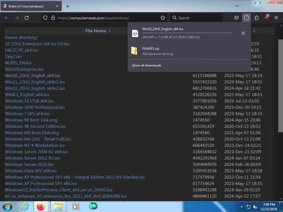Screen dimensions: 283x212
Task: Click Win10_22H2_English_x64.iso in file list
Action: coord(33,76)
